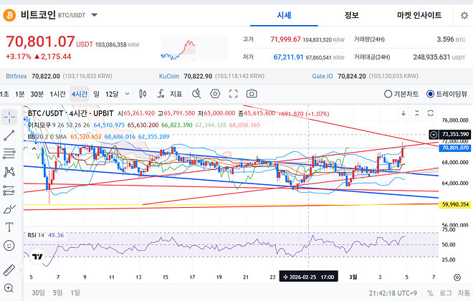Click the 70,801.070 current price label
Screen dimensions: 473x301
[455, 148]
